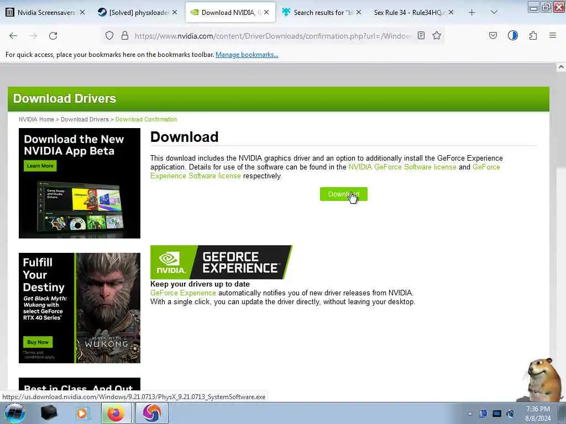
Task: Open a new browser tab
Action: 472,13
